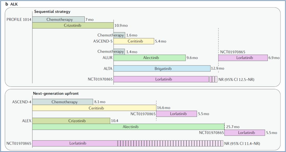Image resolution: width=286 pixels, height=152 pixels.
Task: Click the 'b ALK' panel title
Action: (11, 4)
